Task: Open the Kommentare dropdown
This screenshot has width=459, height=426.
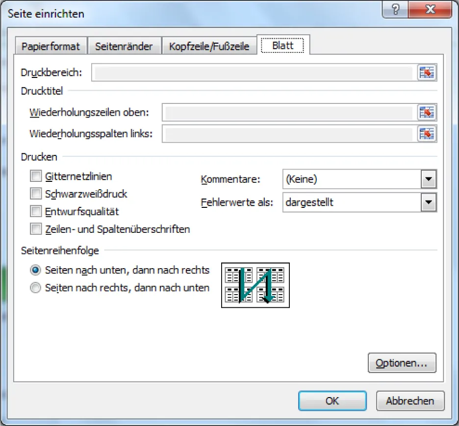Action: tap(429, 179)
